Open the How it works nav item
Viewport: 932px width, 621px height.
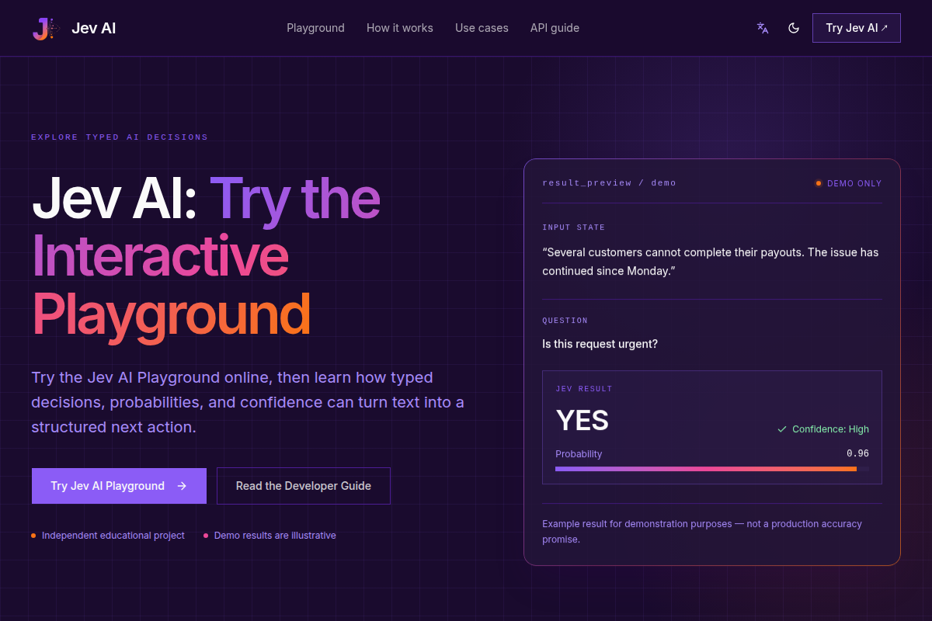[x=400, y=28]
